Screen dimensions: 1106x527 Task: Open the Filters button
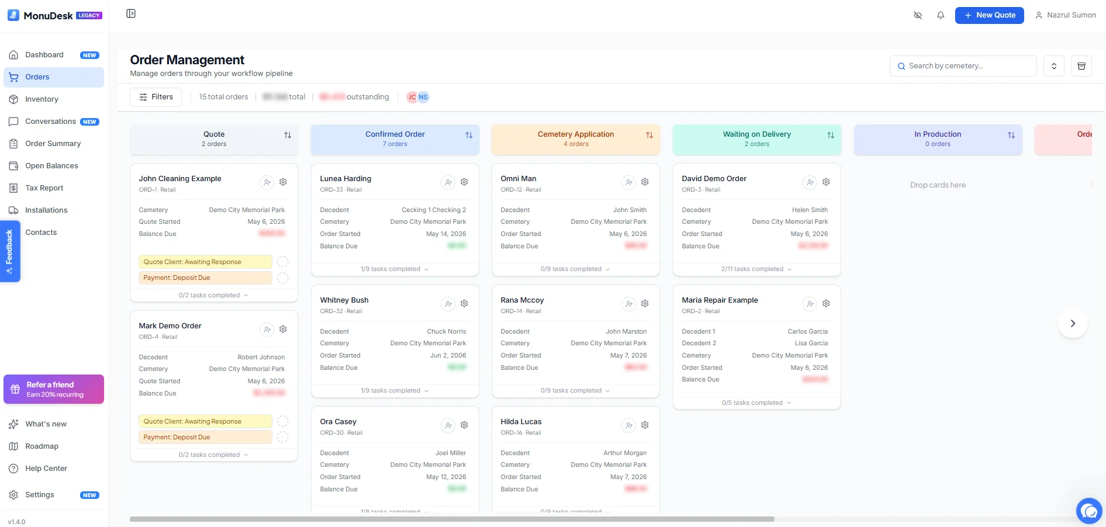156,97
